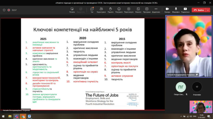The image size is (213, 119).
Task: Expand leave options arrow next to Вийти
Action: pos(208,10)
